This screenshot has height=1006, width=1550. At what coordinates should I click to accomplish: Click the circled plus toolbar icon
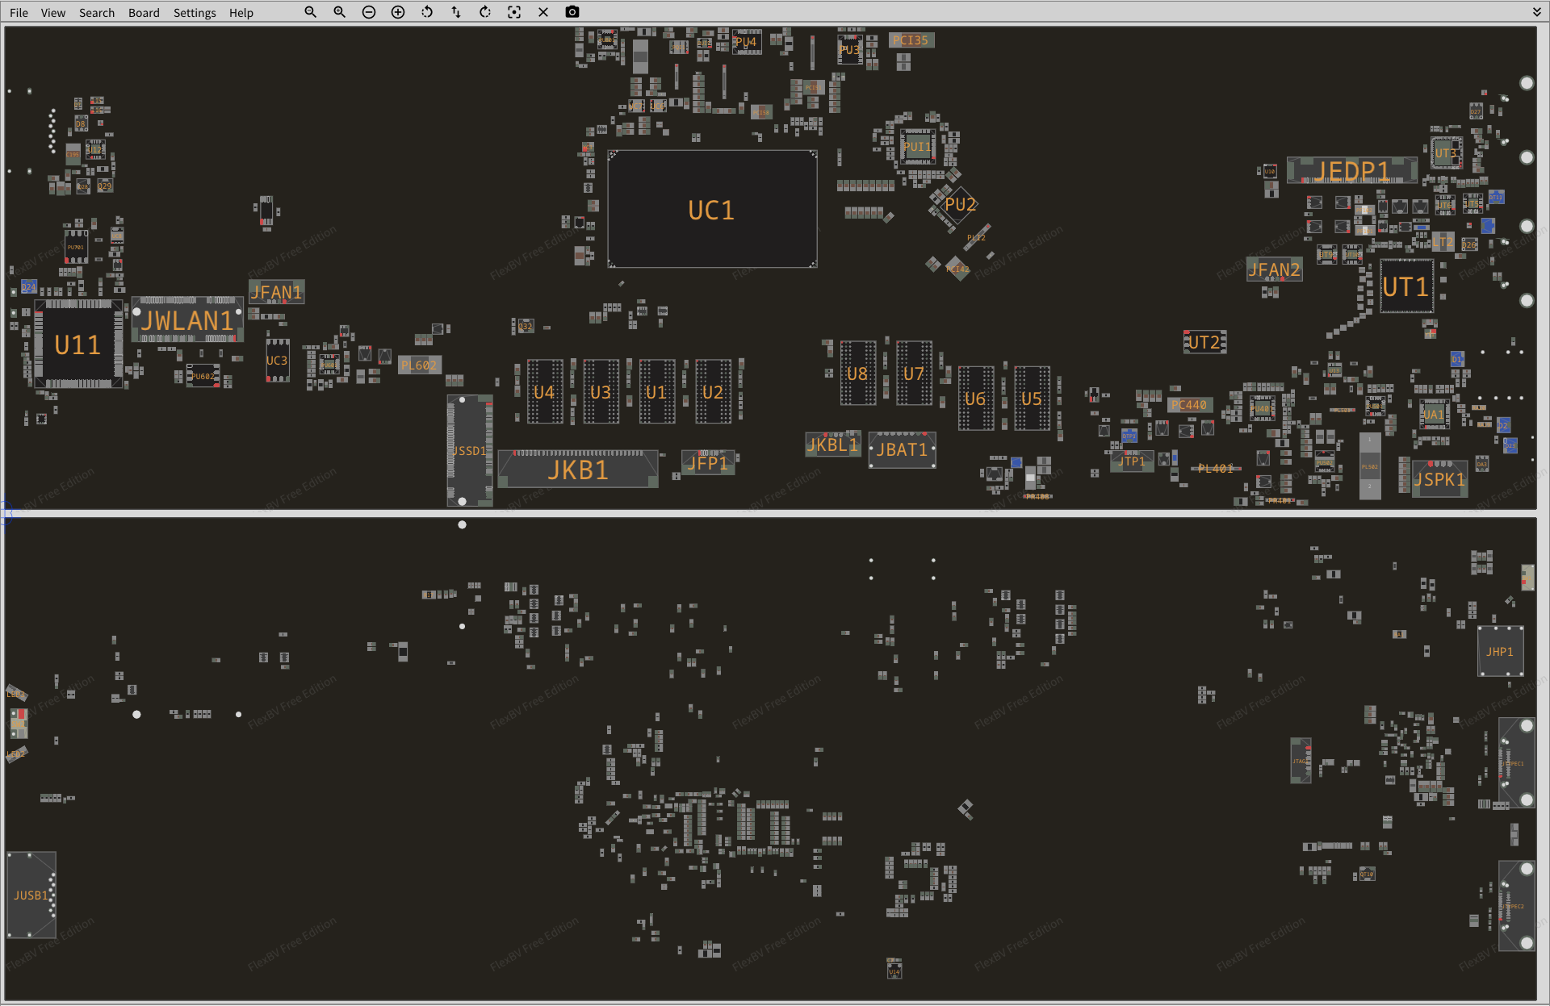coord(398,12)
